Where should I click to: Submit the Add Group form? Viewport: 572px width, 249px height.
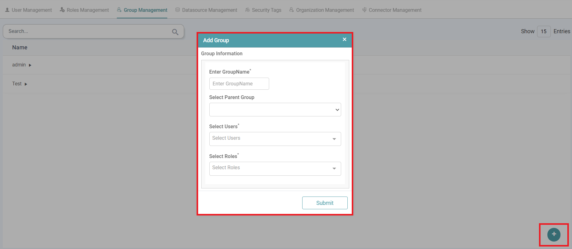325,203
